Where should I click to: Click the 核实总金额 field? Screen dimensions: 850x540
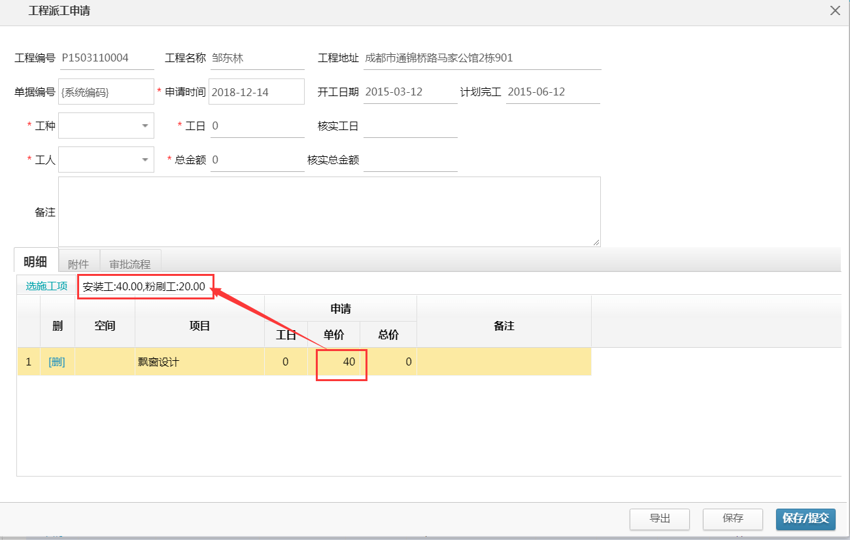point(410,160)
